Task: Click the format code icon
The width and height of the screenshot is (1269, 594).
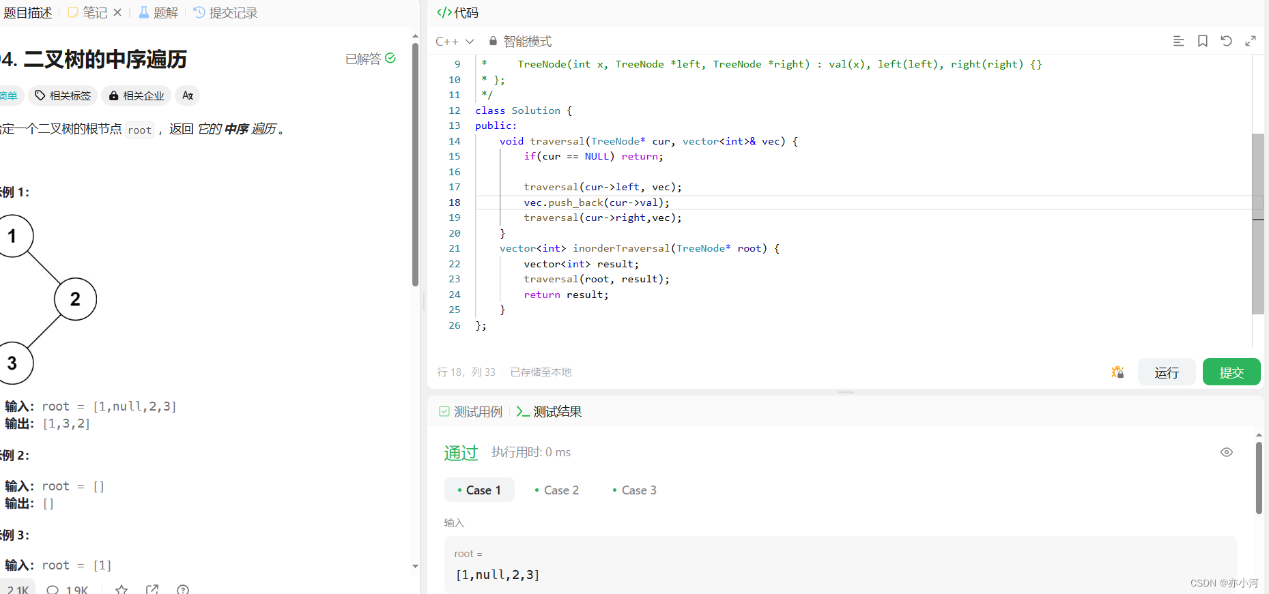Action: click(x=1178, y=41)
